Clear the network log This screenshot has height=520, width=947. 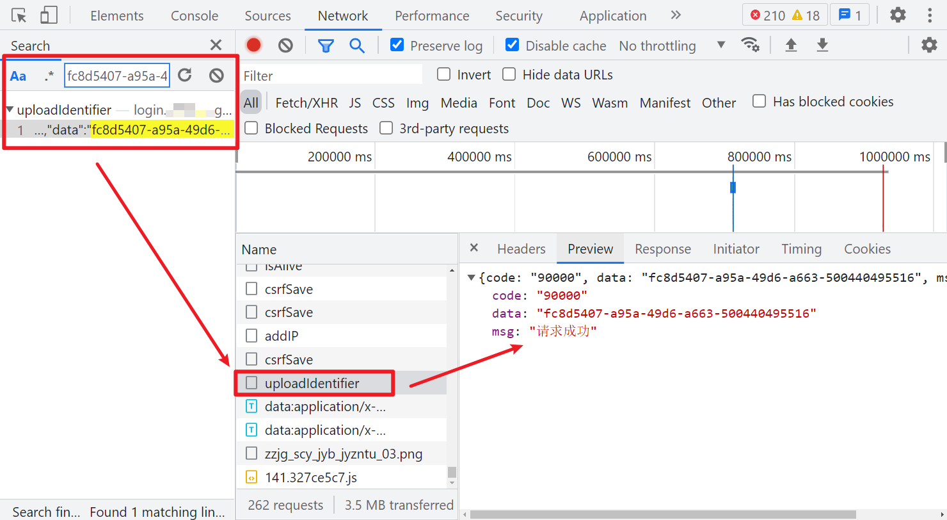click(x=285, y=45)
